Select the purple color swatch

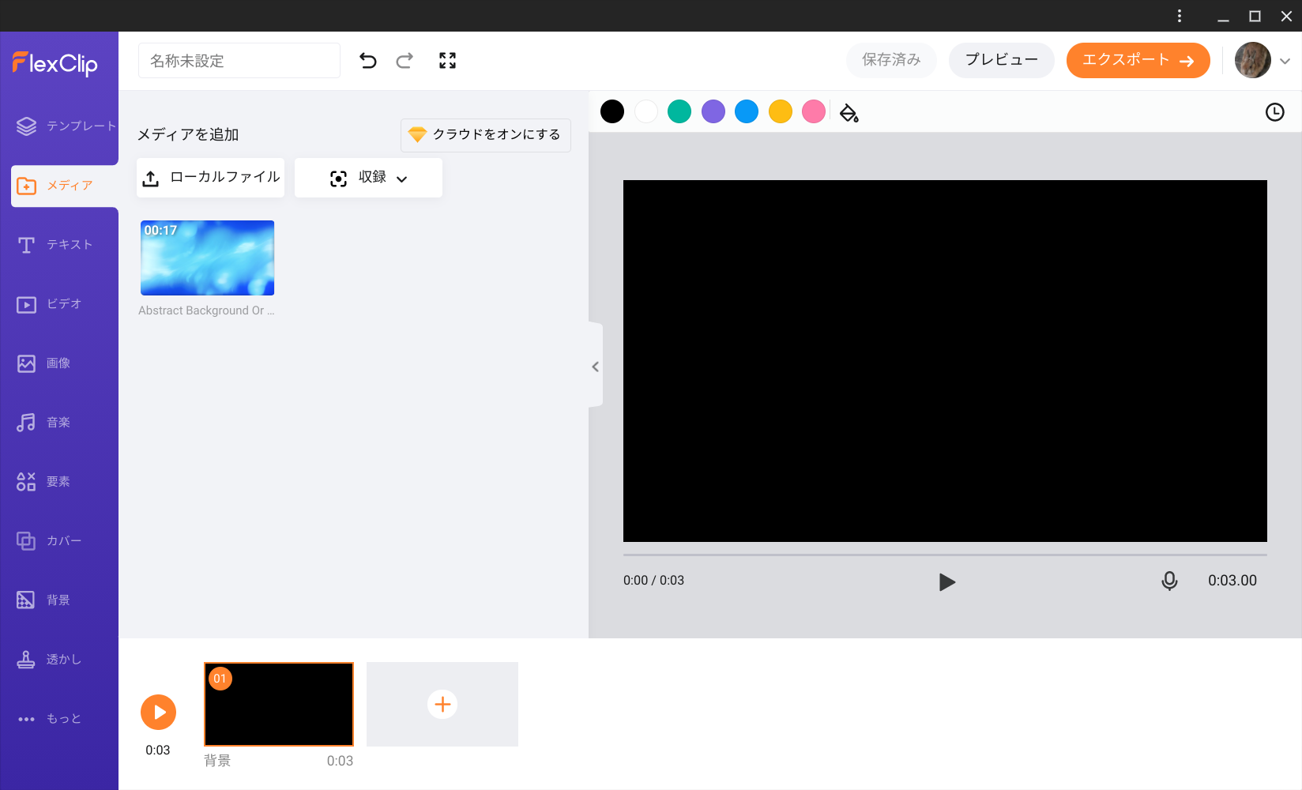click(713, 111)
